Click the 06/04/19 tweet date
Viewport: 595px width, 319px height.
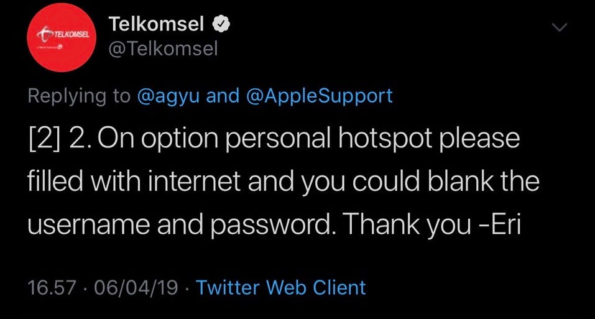tap(136, 287)
